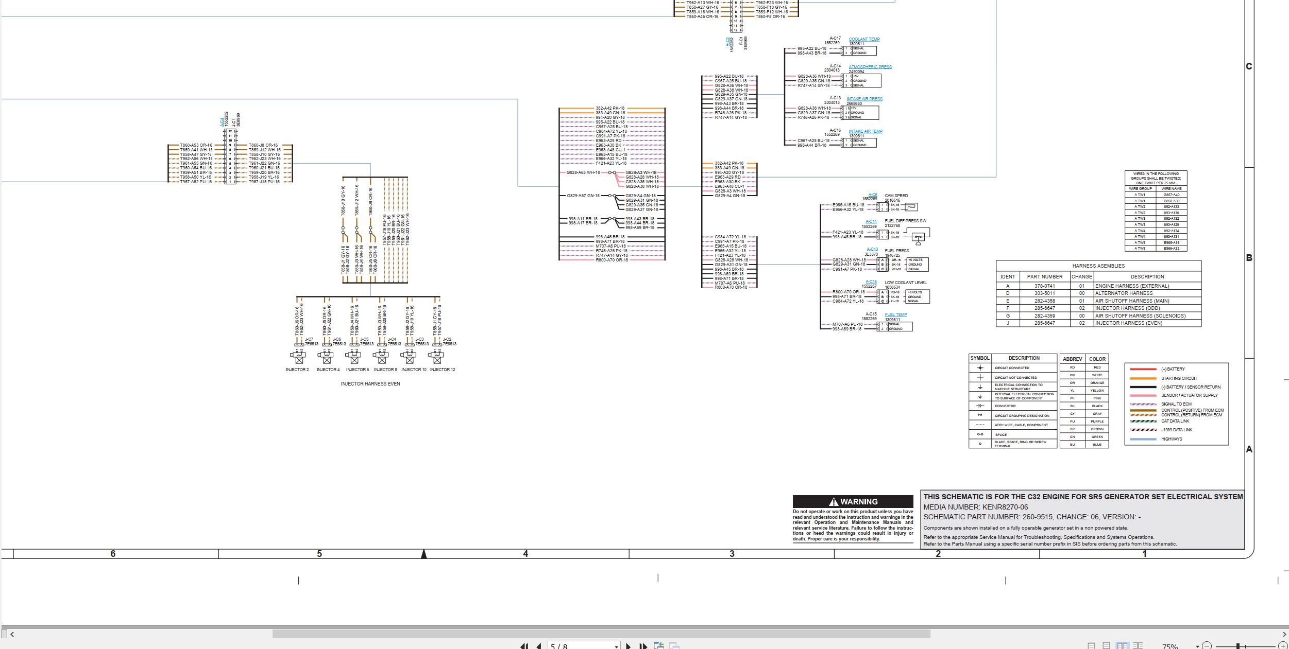Click the zoom in plus icon
This screenshot has width=1289, height=649.
pyautogui.click(x=1283, y=646)
